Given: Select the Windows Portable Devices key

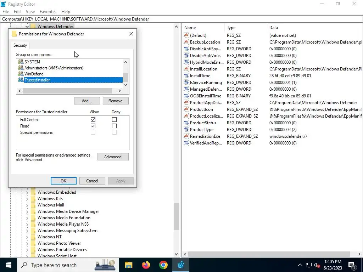Looking at the screenshot, I should pyautogui.click(x=62, y=250).
